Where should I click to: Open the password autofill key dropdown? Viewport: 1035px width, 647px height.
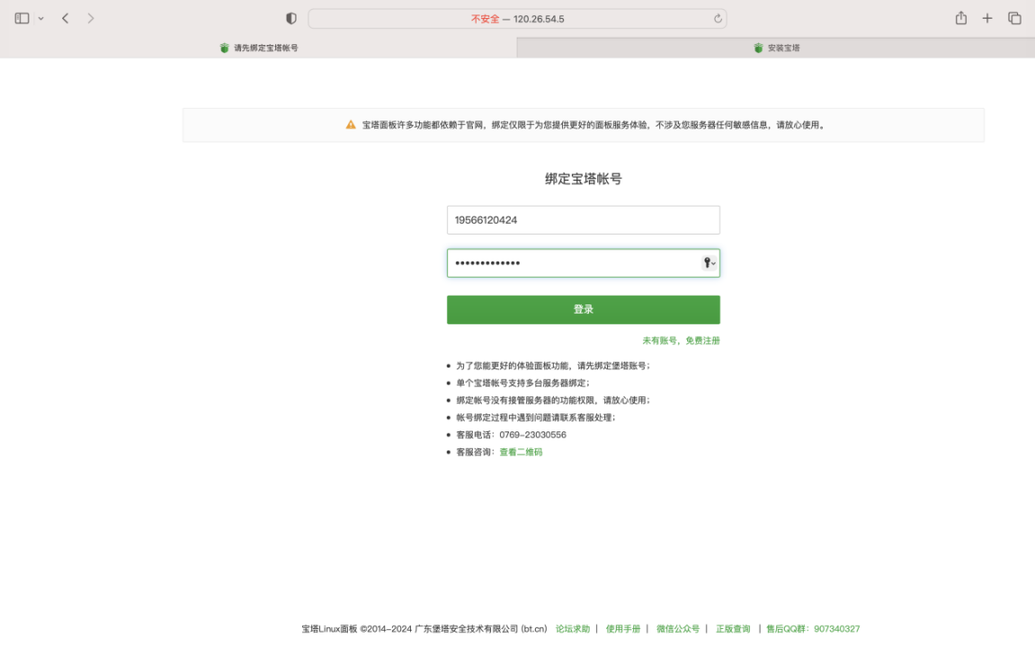(x=709, y=263)
